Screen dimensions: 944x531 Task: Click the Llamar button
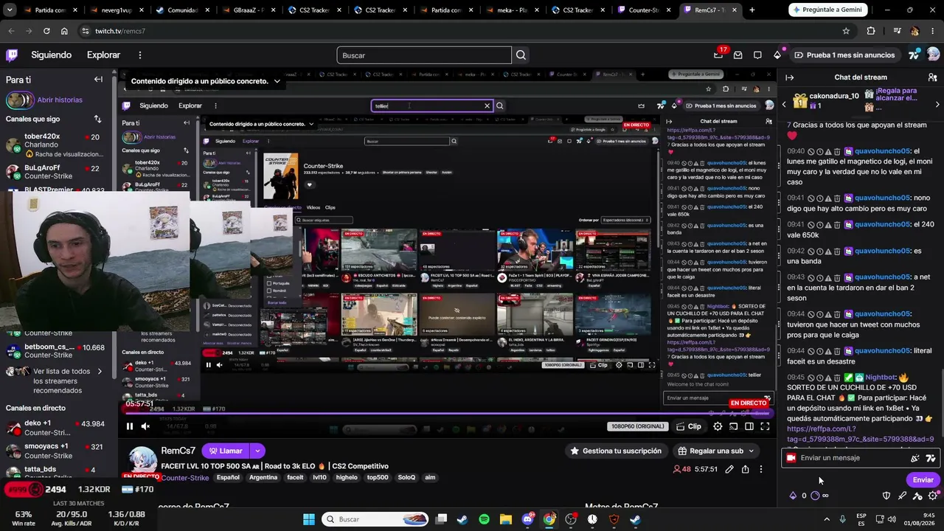225,451
